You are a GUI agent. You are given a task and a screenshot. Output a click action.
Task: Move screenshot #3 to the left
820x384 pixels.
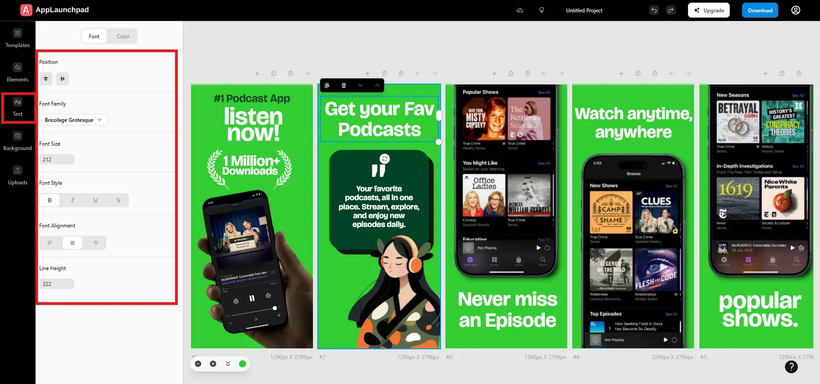tap(544, 73)
